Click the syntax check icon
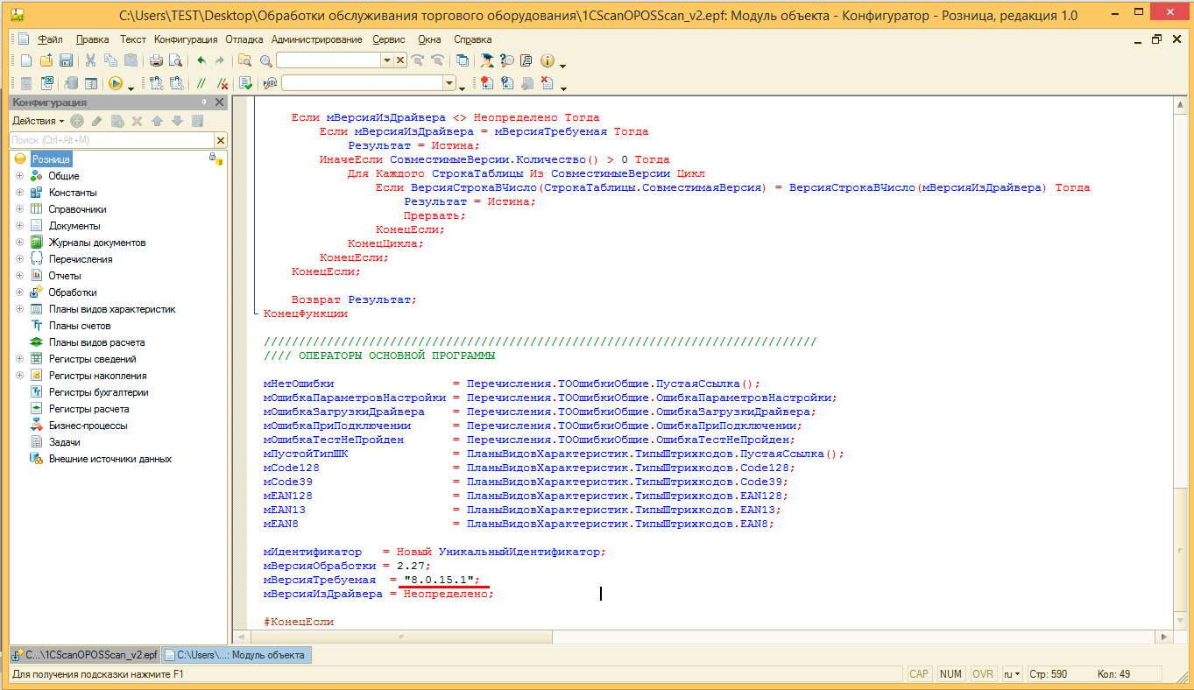Viewport: 1194px width, 690px height. (x=246, y=83)
